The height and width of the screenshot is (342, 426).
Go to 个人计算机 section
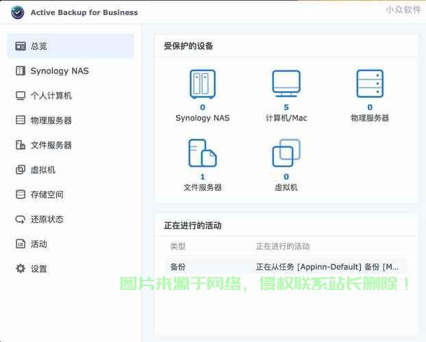coord(71,96)
